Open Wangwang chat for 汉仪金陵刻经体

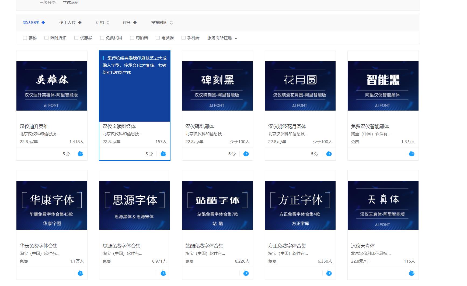(163, 154)
